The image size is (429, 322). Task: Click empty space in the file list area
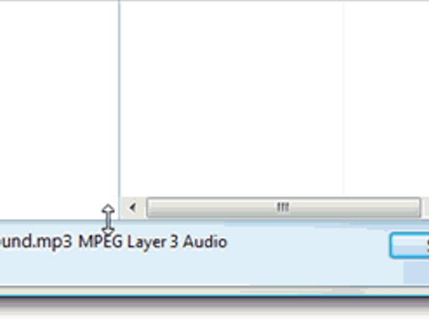click(x=232, y=98)
